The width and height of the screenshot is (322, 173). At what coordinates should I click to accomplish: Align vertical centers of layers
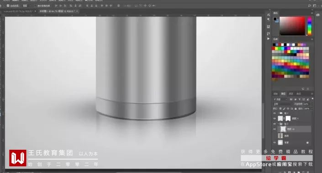(61, 6)
